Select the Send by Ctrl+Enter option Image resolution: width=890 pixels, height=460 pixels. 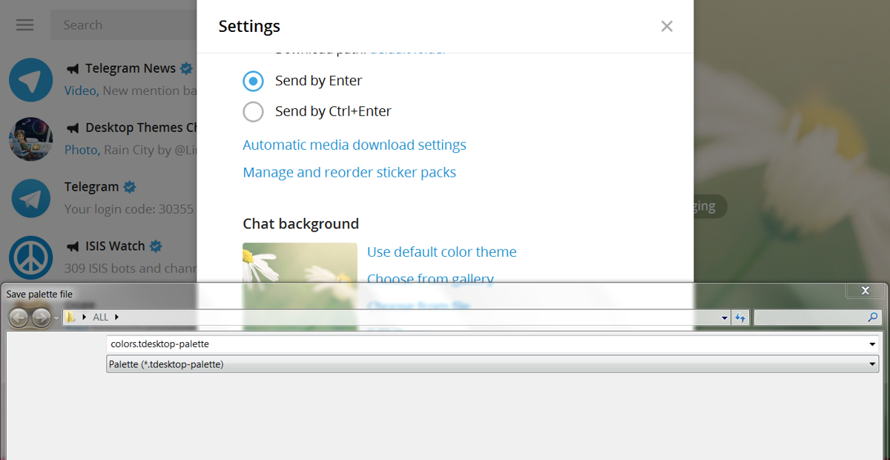(x=317, y=111)
